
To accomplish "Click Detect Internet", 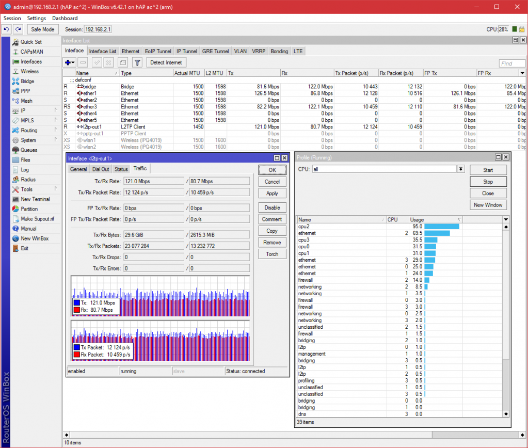I will pyautogui.click(x=166, y=62).
